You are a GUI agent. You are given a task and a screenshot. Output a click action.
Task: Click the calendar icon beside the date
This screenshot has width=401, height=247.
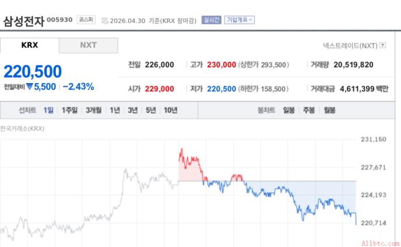point(104,21)
